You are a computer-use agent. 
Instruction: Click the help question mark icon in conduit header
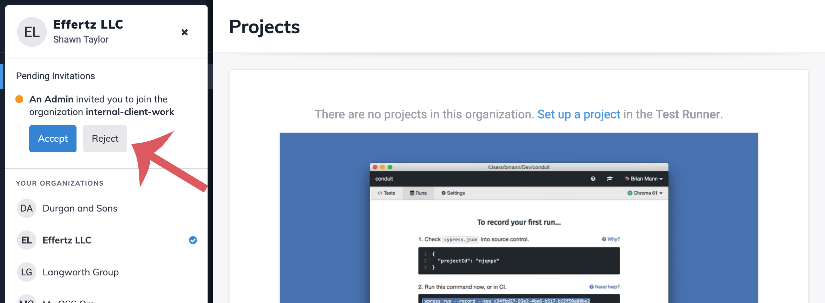pos(593,179)
